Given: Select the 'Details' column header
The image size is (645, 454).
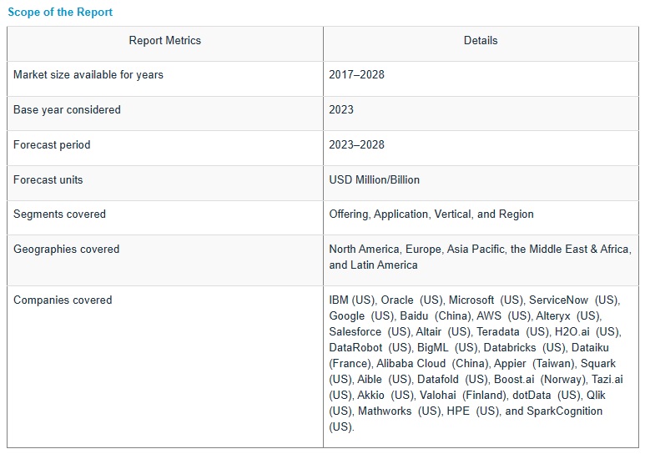Looking at the screenshot, I should 480,40.
